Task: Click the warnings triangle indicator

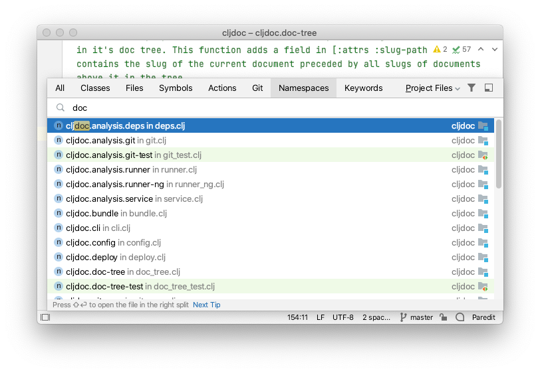Action: (437, 50)
